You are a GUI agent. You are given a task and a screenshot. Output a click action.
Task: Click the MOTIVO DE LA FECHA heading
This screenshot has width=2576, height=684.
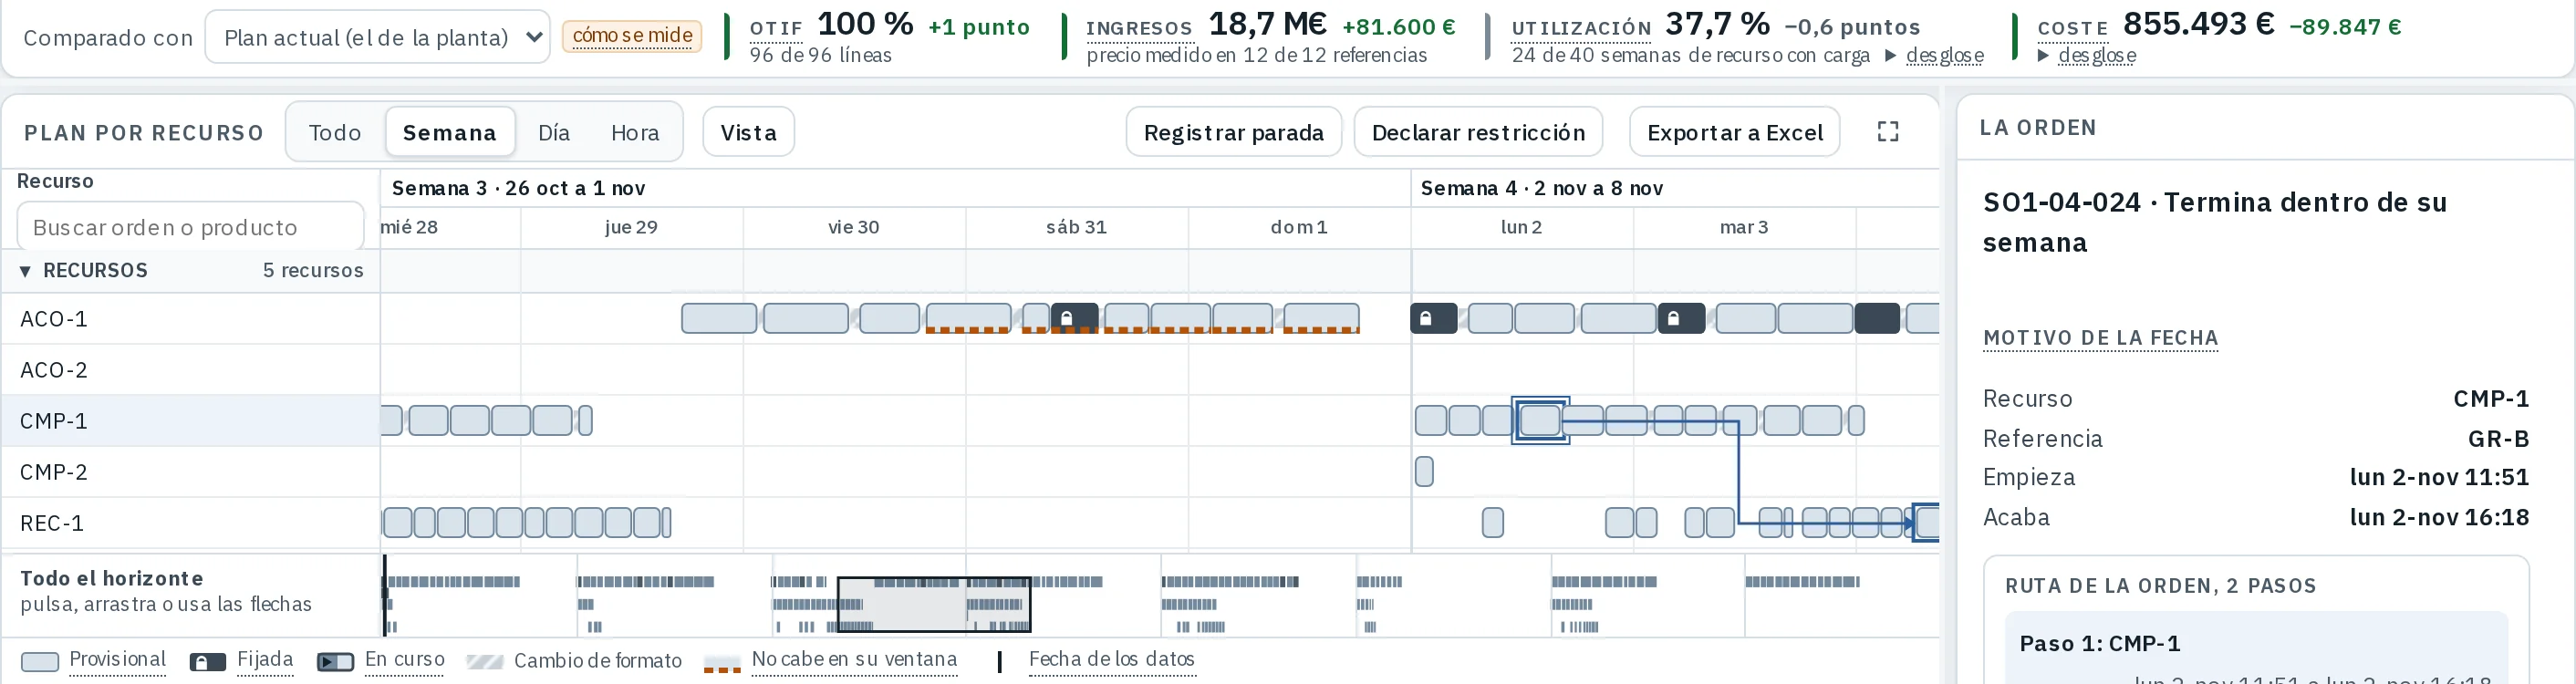[2100, 338]
